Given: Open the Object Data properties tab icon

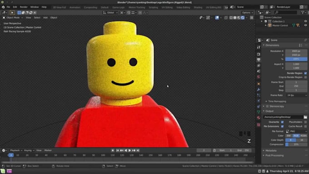Looking at the screenshot, I should 259,112.
